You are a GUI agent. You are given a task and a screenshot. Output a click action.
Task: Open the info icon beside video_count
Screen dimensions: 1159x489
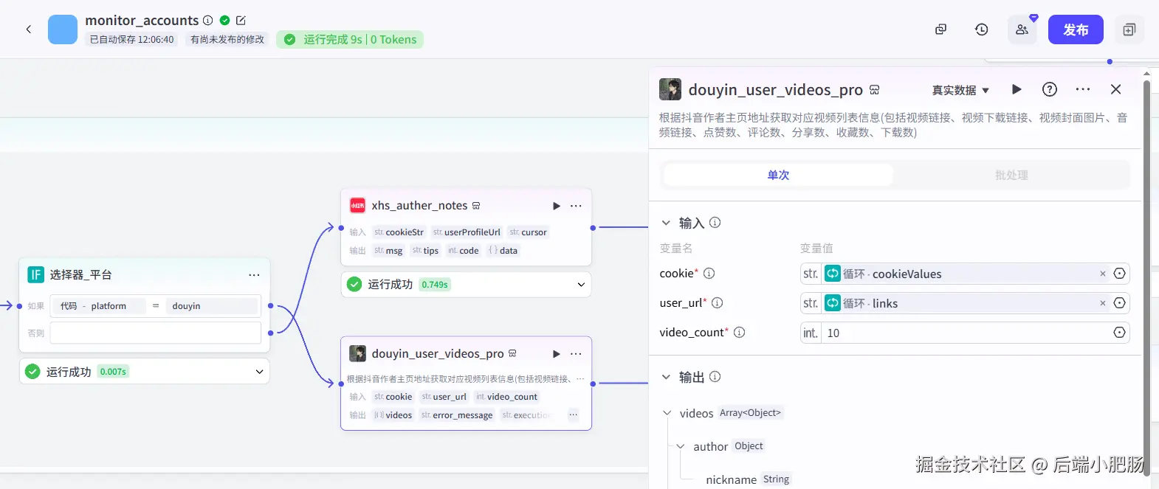[x=739, y=333]
